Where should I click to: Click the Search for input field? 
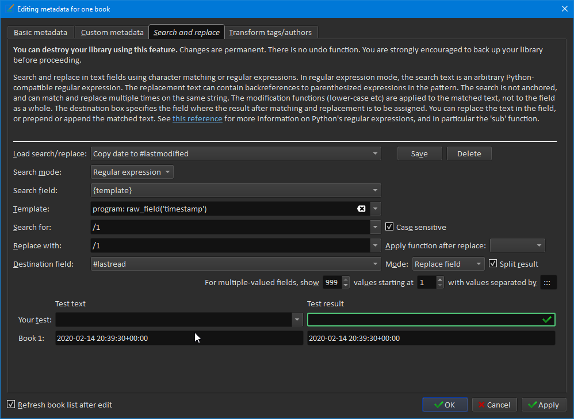tap(230, 227)
